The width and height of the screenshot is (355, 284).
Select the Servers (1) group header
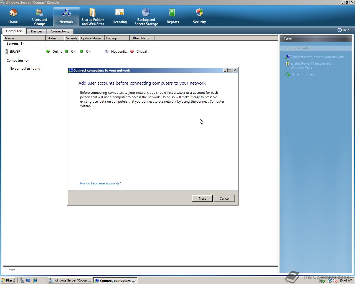pos(15,44)
